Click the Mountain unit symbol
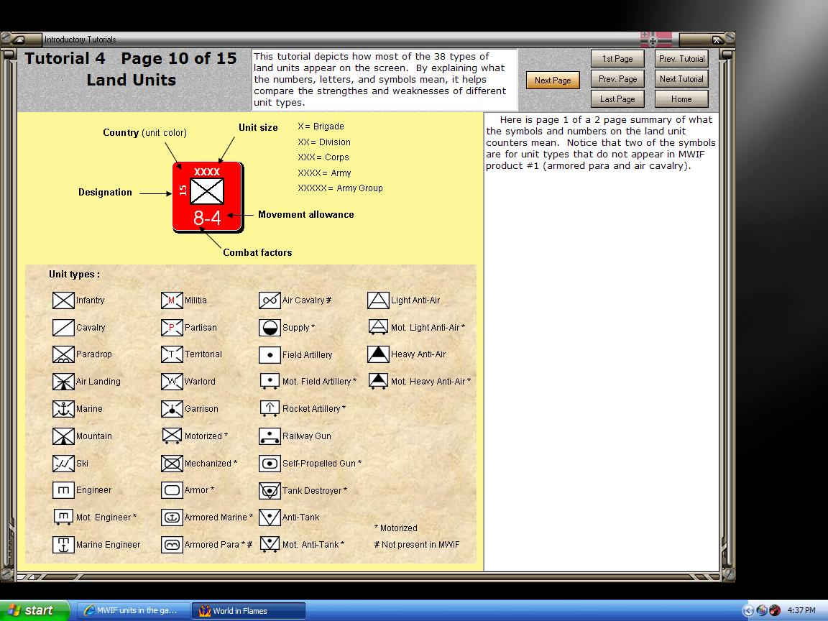 63,436
